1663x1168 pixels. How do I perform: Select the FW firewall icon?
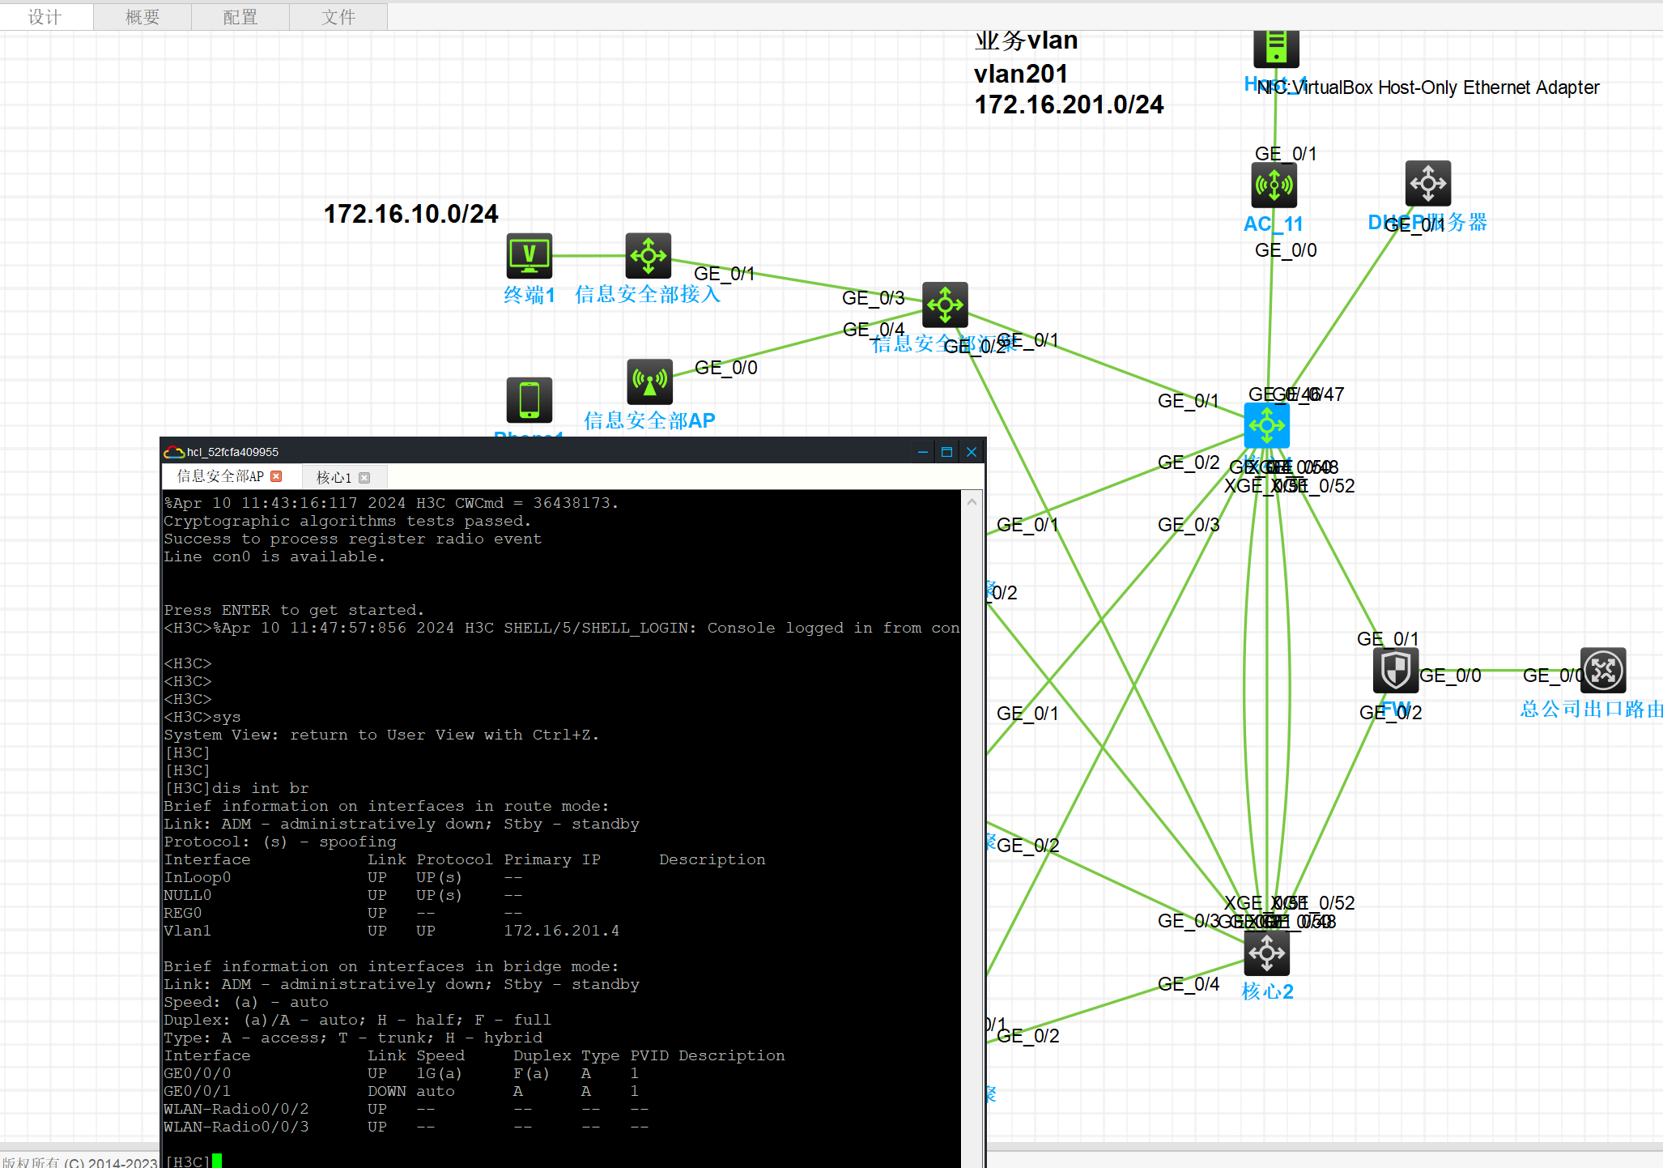tap(1395, 671)
